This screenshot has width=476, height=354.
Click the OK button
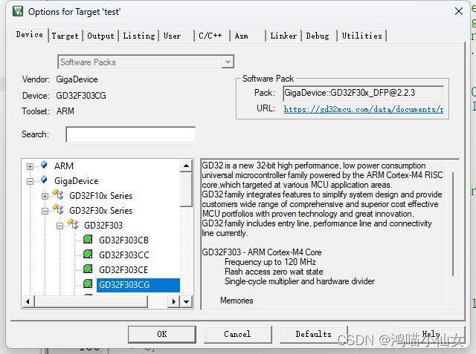pos(162,334)
